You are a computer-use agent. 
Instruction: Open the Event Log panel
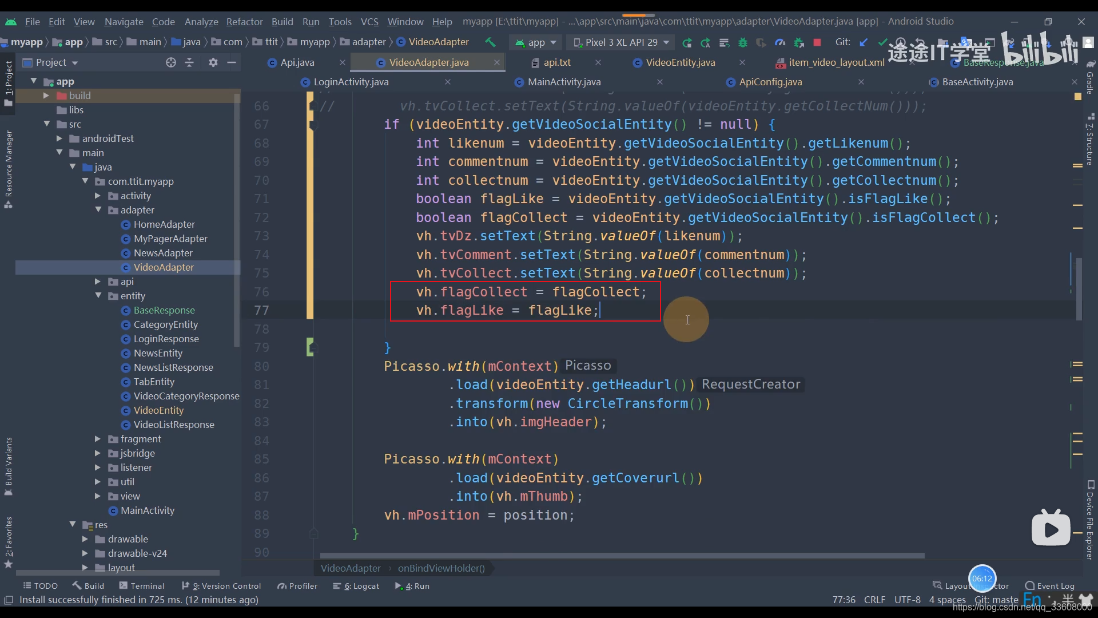tap(1050, 585)
